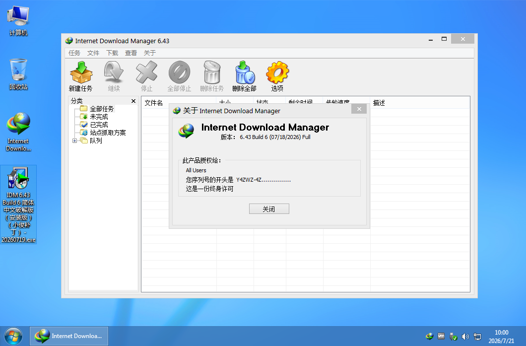Click the 这是一份终身许可 text

click(210, 189)
